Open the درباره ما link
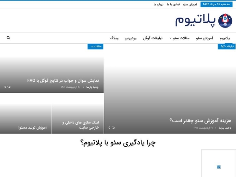This screenshot has height=177, width=236. tap(159, 4)
